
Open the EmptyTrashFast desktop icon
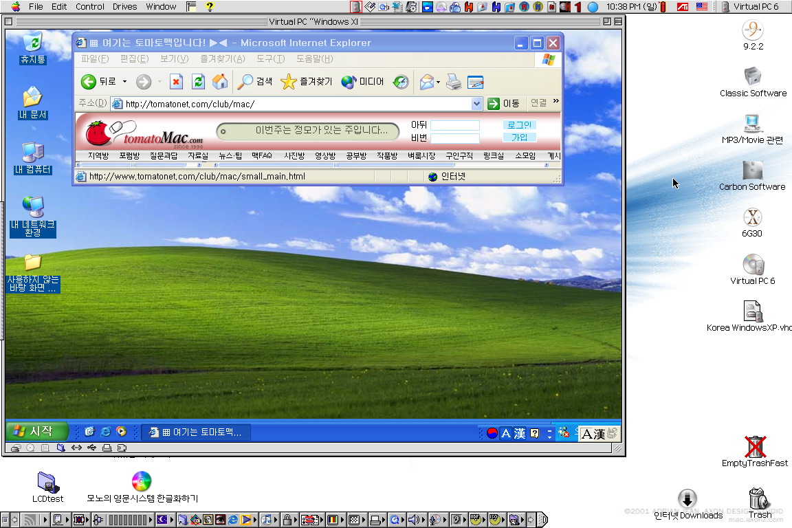pyautogui.click(x=755, y=447)
